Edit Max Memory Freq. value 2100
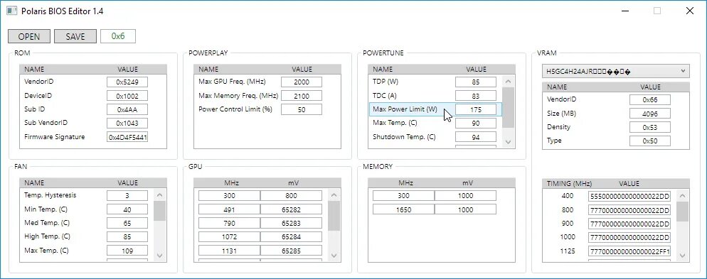The width and height of the screenshot is (707, 279). click(301, 96)
